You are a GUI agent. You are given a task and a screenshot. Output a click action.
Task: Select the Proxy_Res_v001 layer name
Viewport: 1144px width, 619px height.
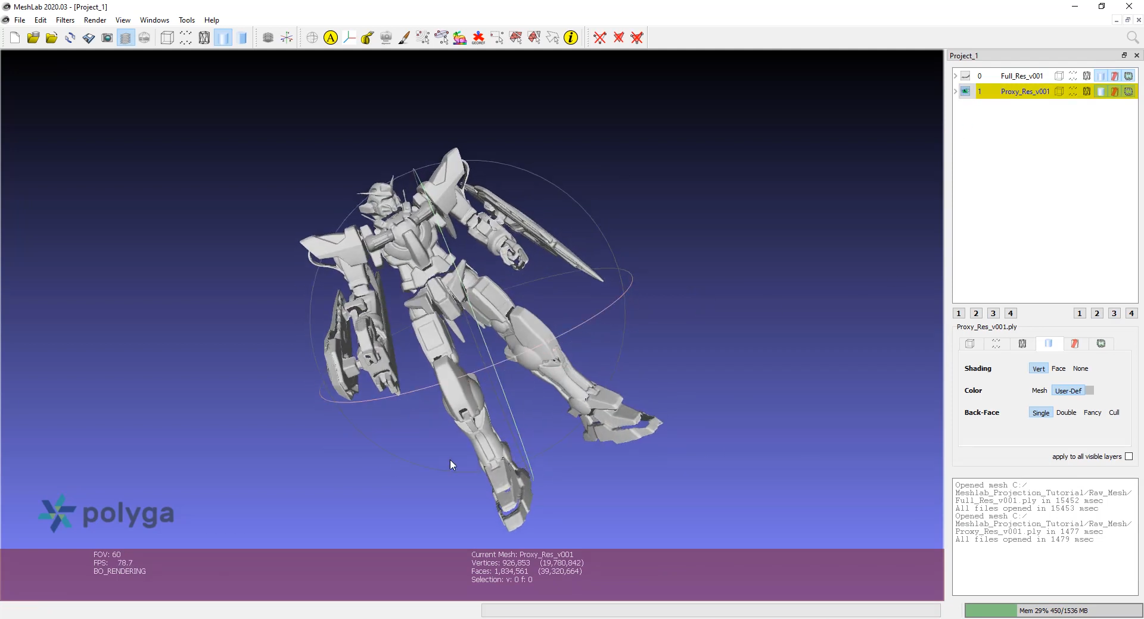[x=1025, y=92]
